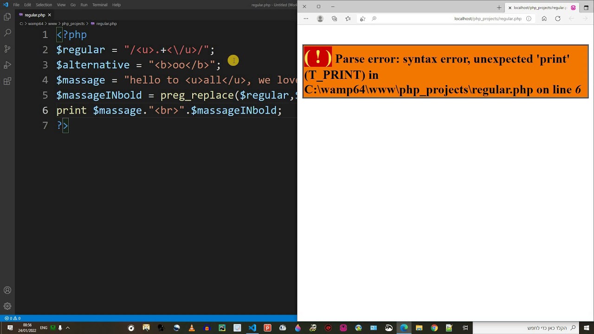Close the regular.php editor tab

coord(49,15)
